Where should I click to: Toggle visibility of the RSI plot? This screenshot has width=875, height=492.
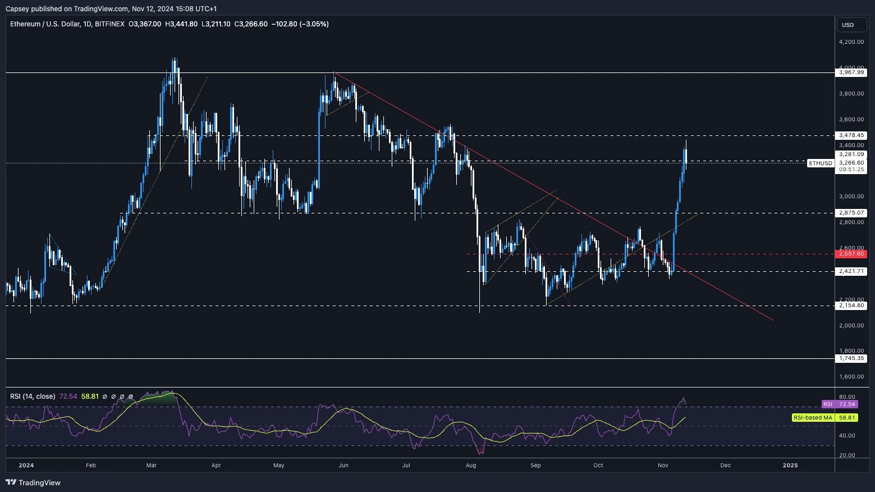coord(105,397)
